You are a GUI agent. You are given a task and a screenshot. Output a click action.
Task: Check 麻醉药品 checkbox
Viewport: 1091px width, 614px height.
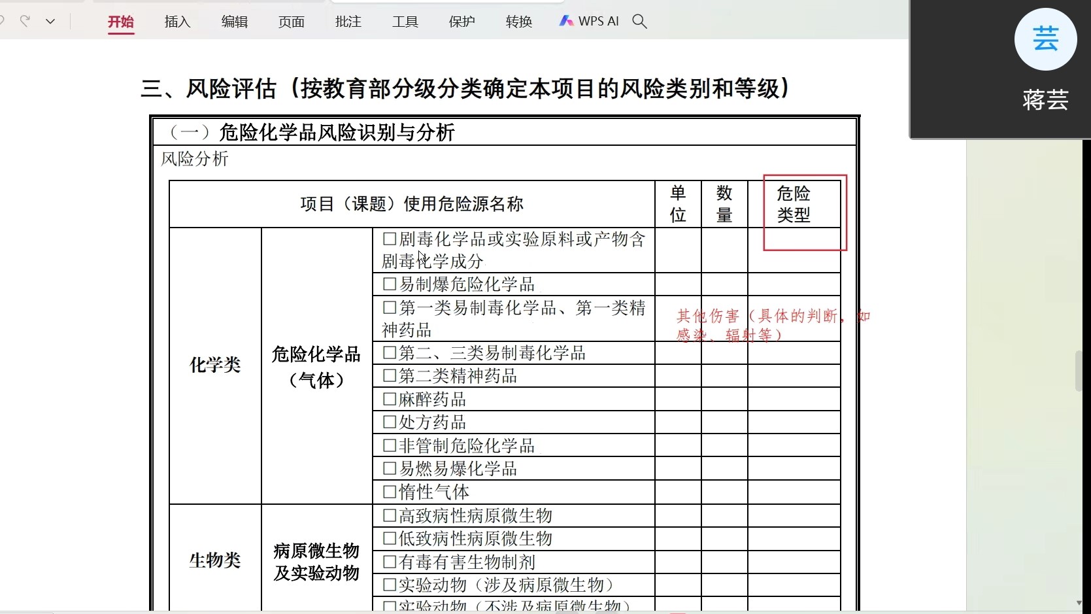coord(390,399)
